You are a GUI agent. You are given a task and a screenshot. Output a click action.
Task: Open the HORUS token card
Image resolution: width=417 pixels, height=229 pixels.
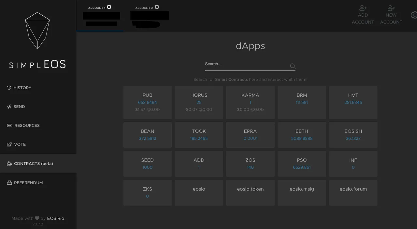click(x=199, y=102)
